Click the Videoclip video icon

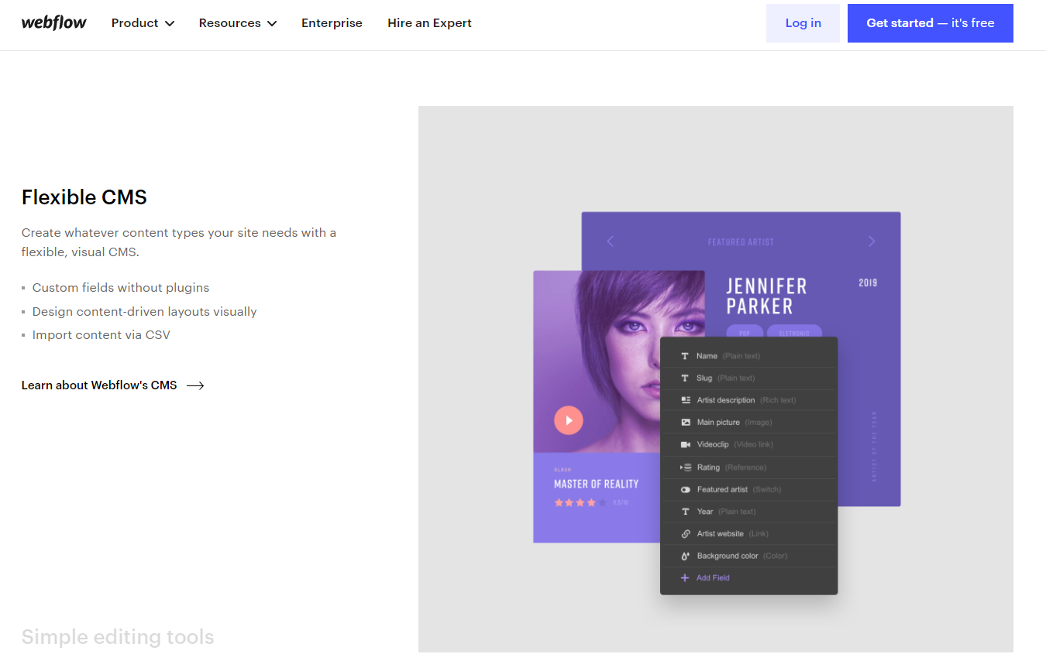click(x=686, y=445)
